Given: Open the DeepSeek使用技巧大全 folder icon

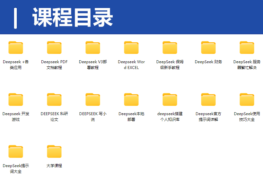Looking at the screenshot, I should (x=247, y=99).
